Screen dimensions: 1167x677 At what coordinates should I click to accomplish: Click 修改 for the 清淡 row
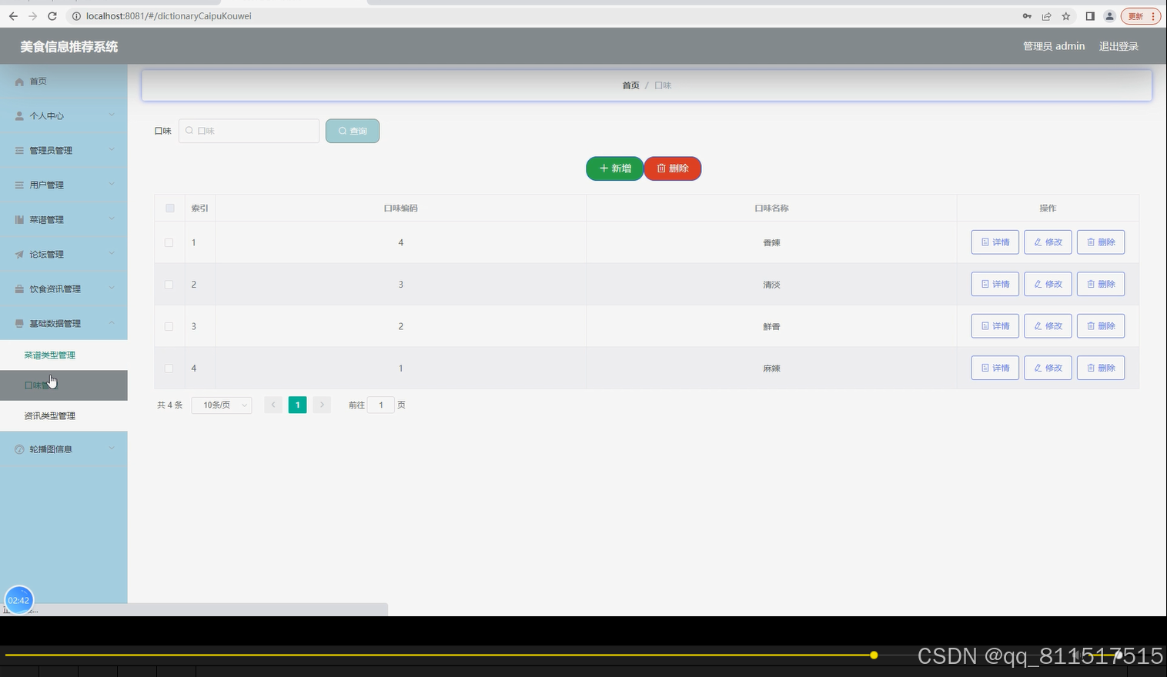pos(1048,285)
